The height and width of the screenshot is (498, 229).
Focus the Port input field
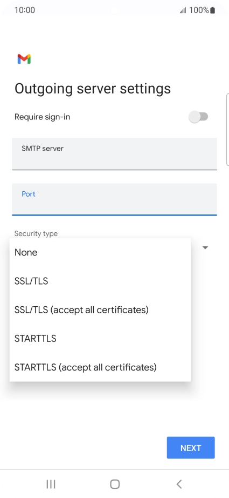coord(114,199)
